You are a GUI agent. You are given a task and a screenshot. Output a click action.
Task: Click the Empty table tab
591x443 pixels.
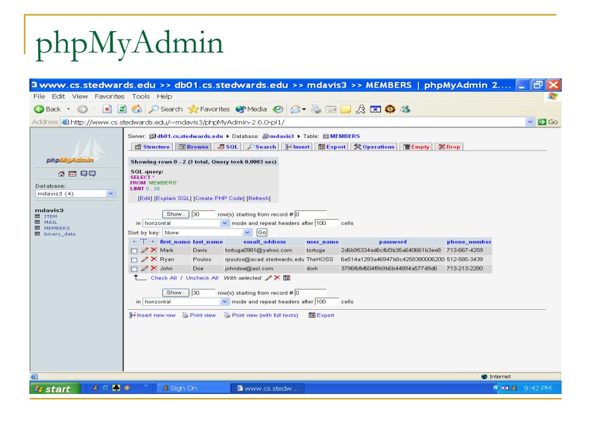[416, 147]
